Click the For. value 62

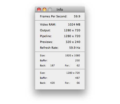point(78,66)
